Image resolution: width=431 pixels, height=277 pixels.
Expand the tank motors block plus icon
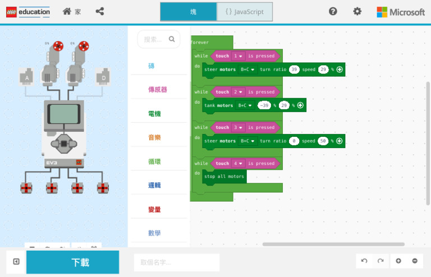(x=300, y=105)
